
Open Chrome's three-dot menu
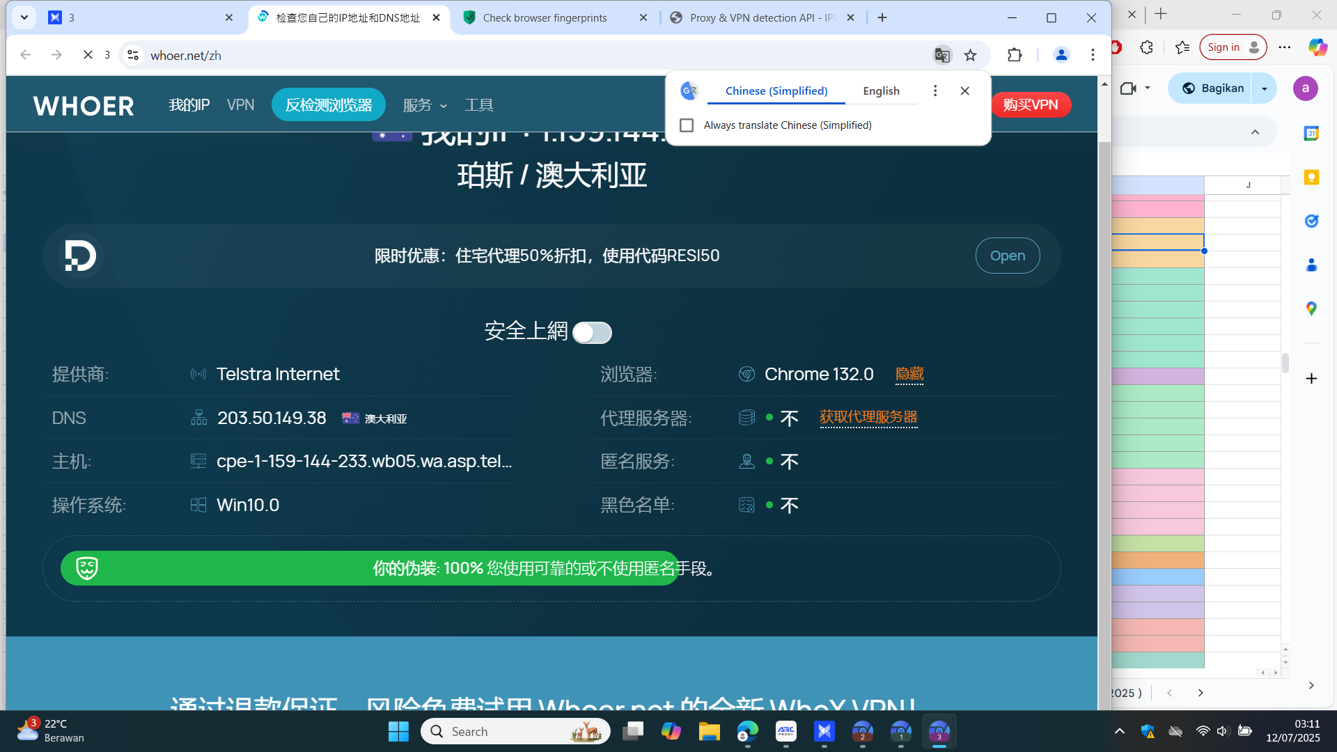click(x=1093, y=55)
